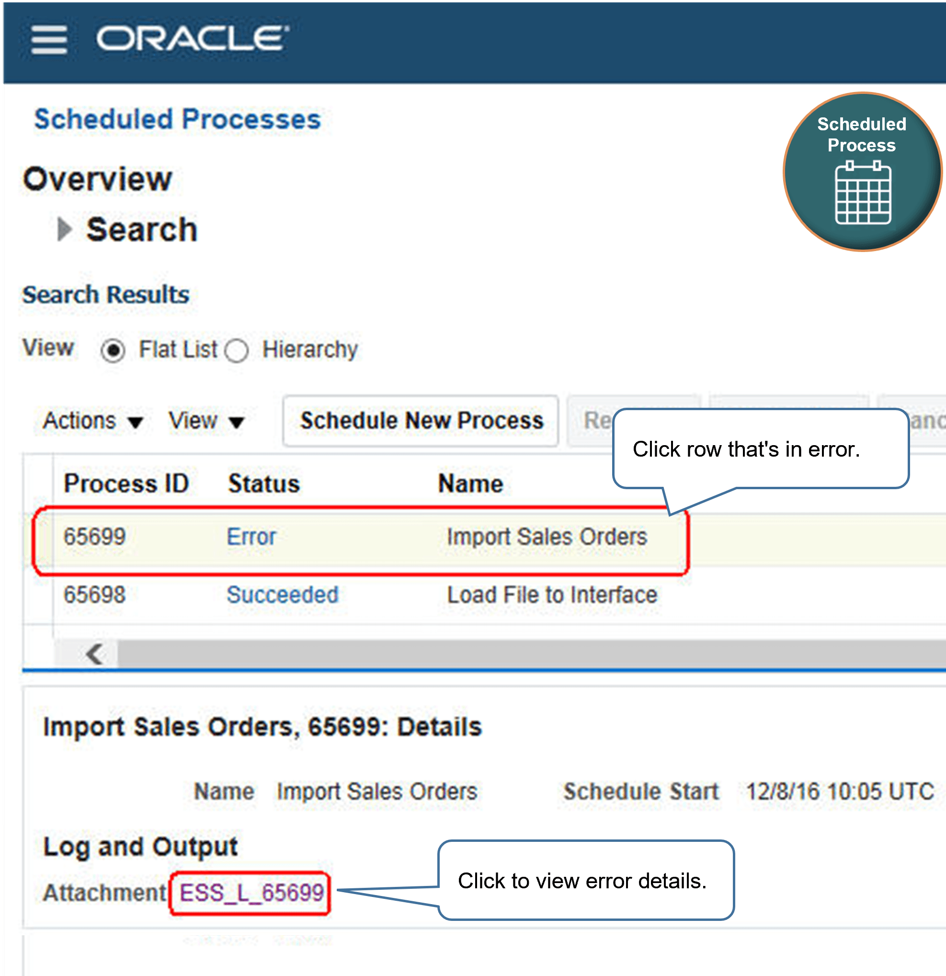Screen dimensions: 946x976
Task: Click the Oracle logo
Action: 192,39
